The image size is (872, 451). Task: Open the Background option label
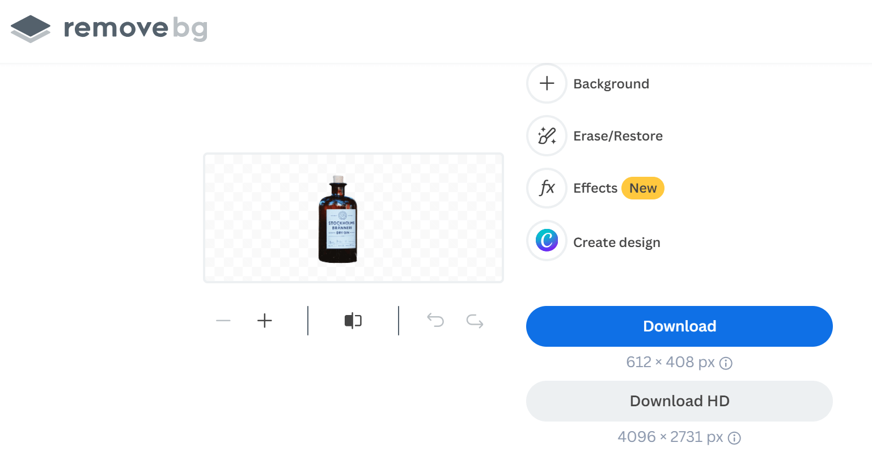point(611,84)
